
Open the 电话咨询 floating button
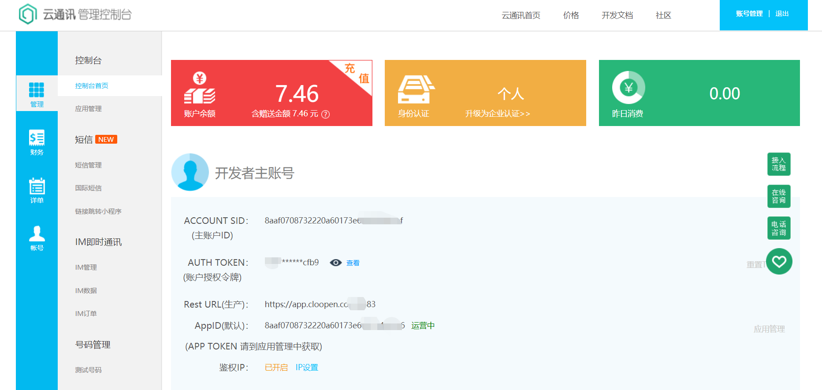tap(779, 228)
